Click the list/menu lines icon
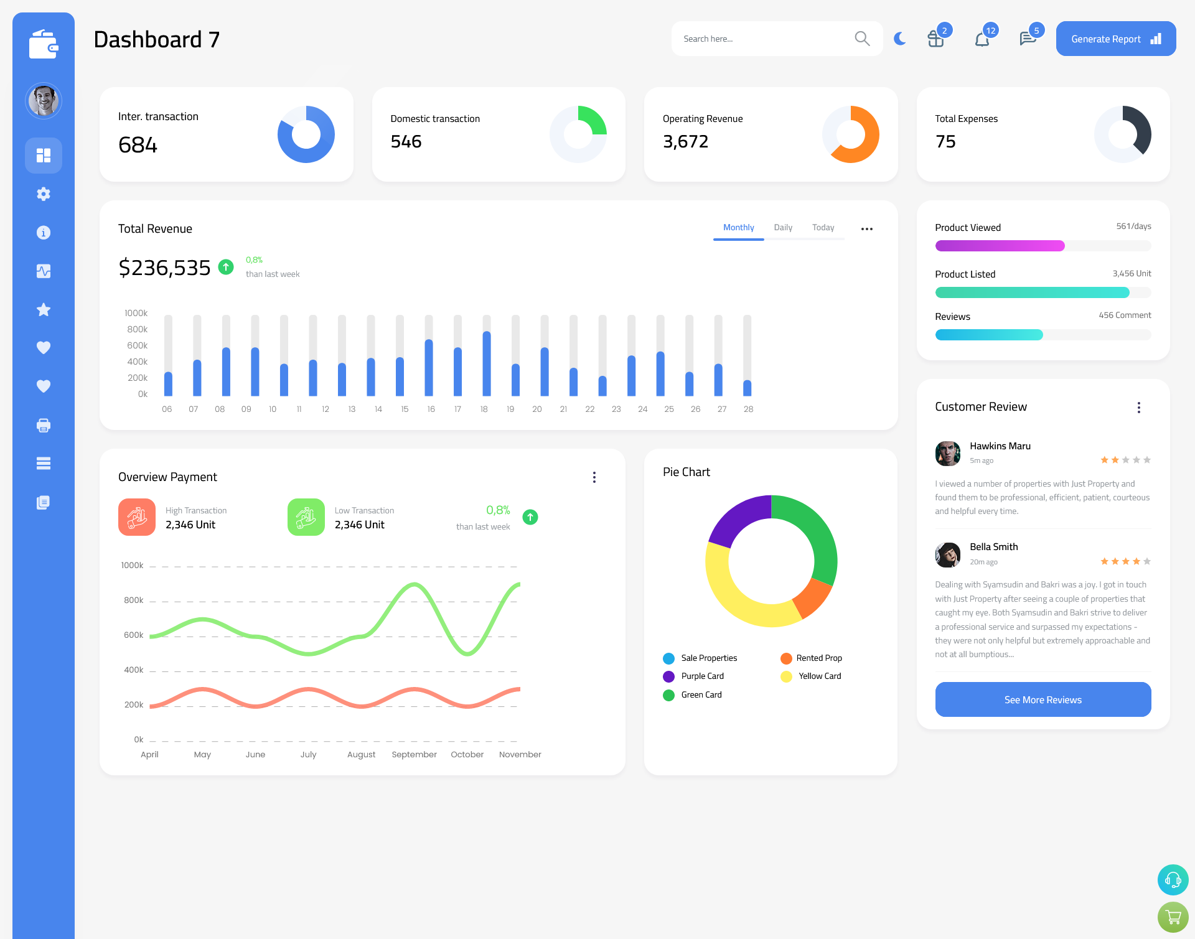Image resolution: width=1195 pixels, height=939 pixels. click(43, 463)
